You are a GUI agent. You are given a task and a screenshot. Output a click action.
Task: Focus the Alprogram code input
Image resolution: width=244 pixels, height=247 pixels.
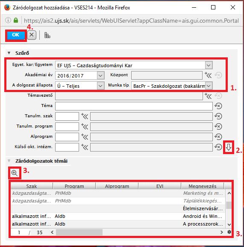click(x=67, y=137)
